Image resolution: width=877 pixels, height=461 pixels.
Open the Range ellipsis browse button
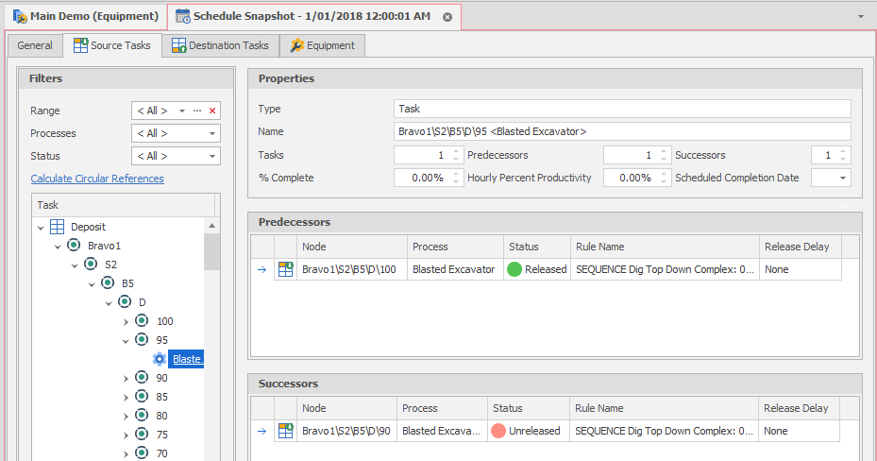(197, 111)
